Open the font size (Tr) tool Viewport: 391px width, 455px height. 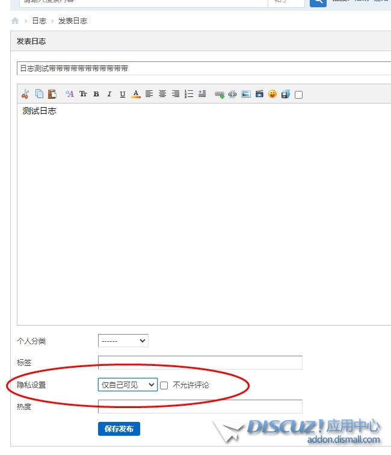point(83,94)
